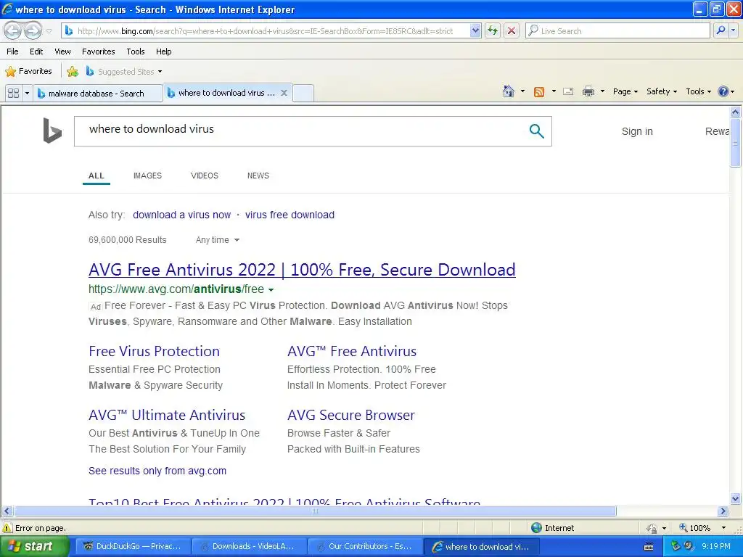
Task: Add to Favorites Bar star icon
Action: [73, 72]
